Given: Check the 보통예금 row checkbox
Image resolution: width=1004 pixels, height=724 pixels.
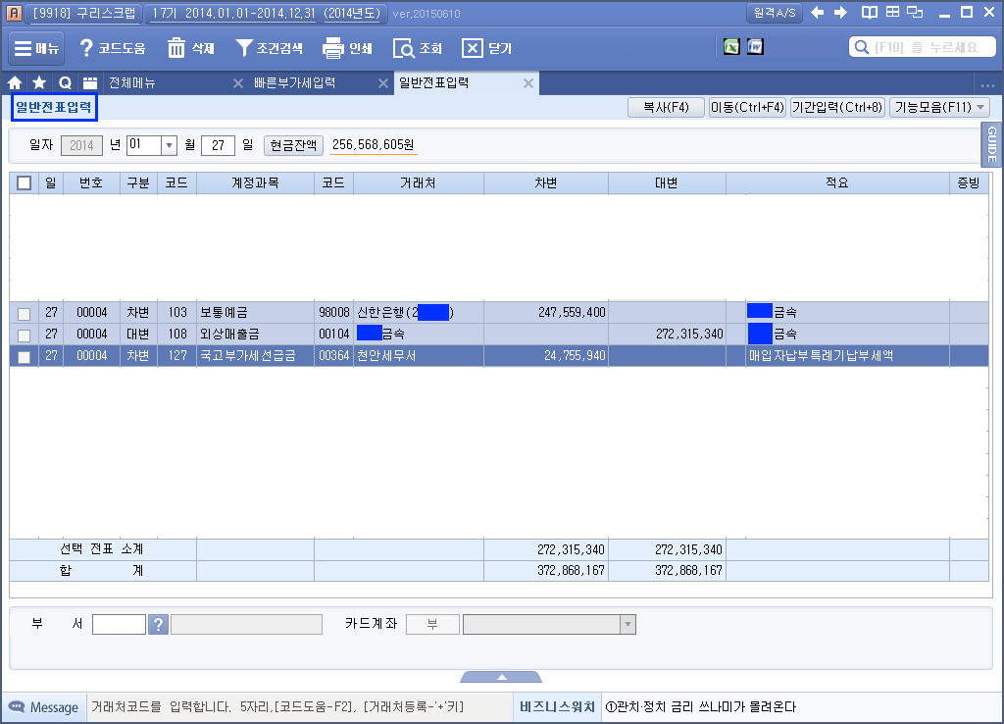Looking at the screenshot, I should pos(25,314).
